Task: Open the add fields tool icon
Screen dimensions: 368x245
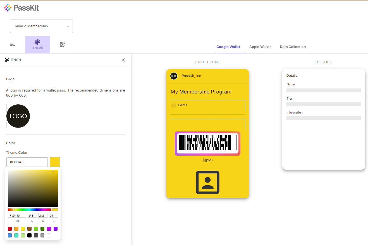Action: point(13,45)
